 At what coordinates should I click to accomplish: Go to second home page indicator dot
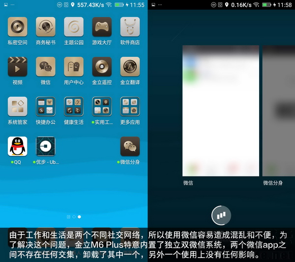[74, 217]
